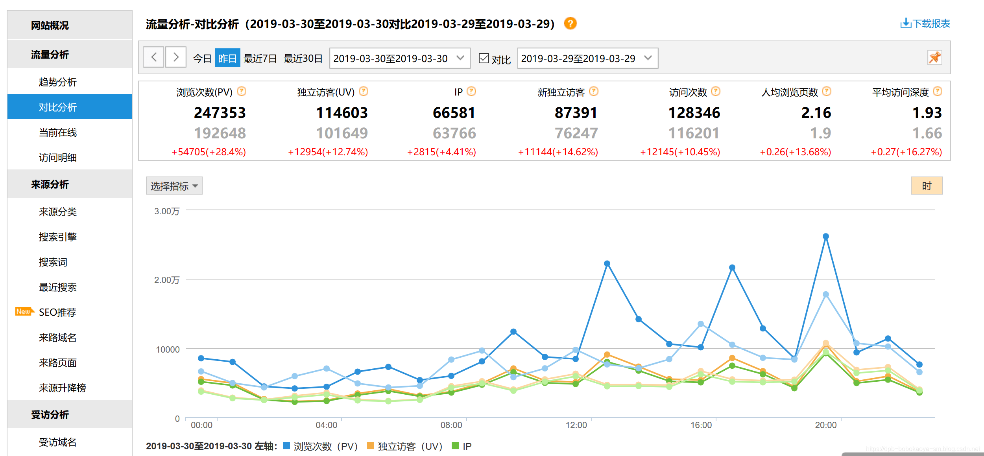The width and height of the screenshot is (984, 456).
Task: Open the 2019-03-30 date range dropdown
Action: [399, 58]
